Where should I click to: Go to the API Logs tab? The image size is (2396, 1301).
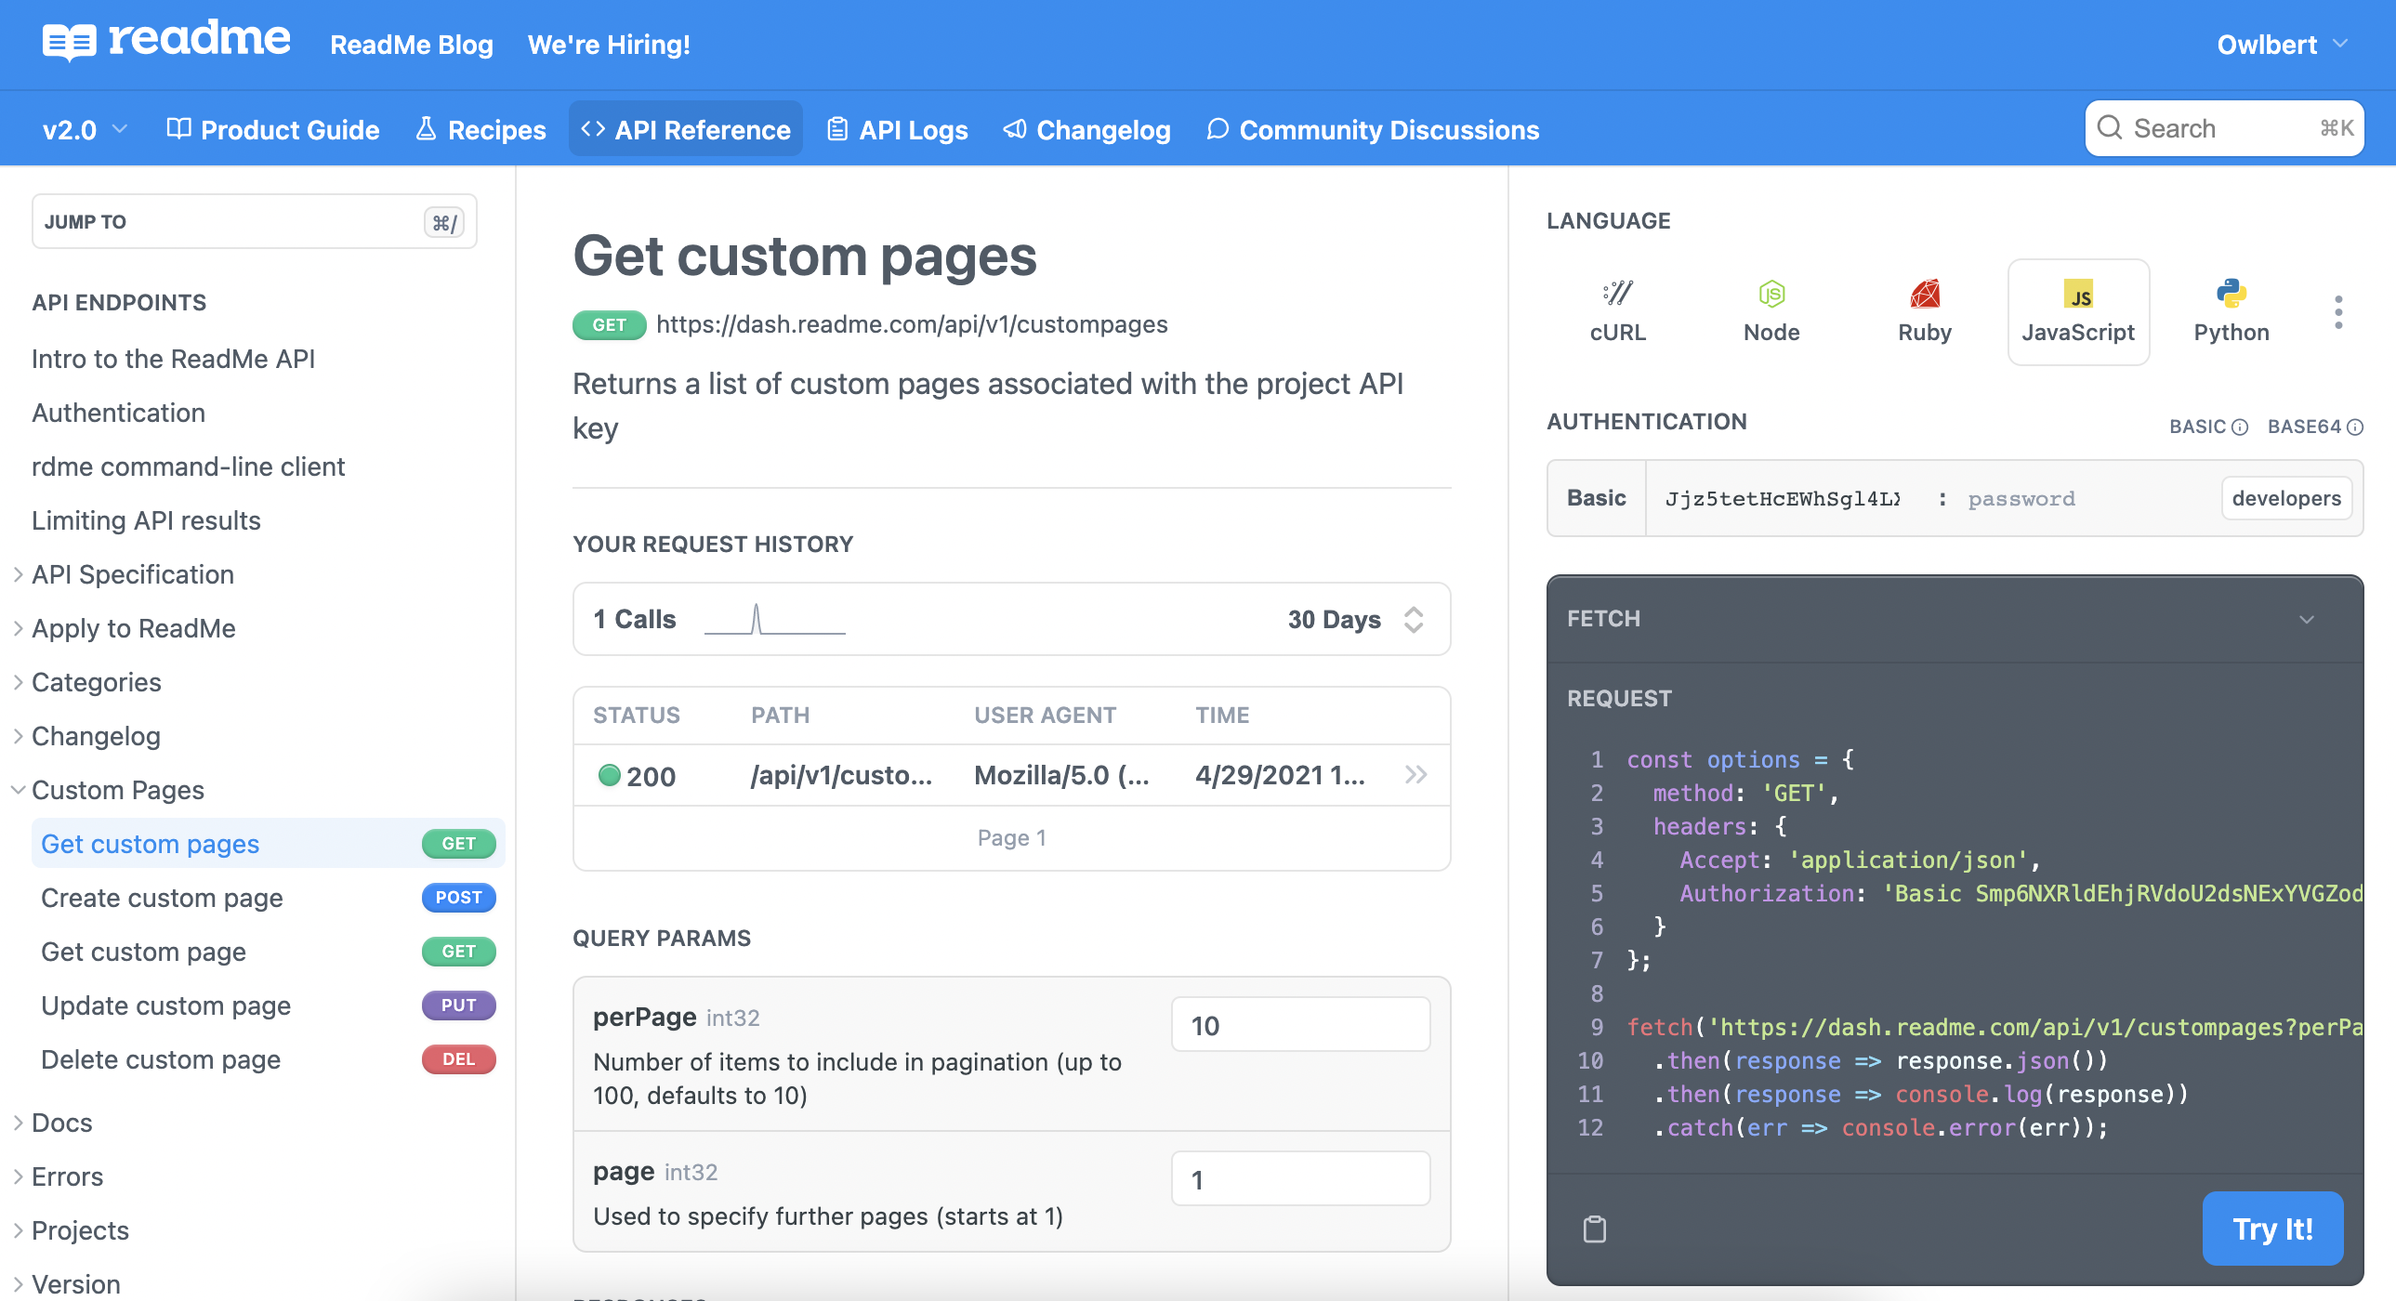click(897, 129)
